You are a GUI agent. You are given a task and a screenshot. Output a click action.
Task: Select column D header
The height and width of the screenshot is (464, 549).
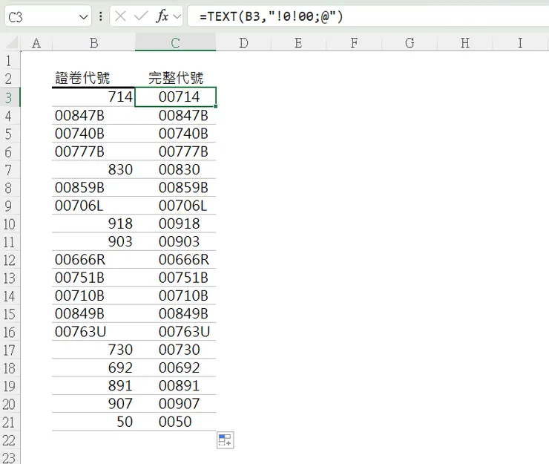(x=243, y=43)
